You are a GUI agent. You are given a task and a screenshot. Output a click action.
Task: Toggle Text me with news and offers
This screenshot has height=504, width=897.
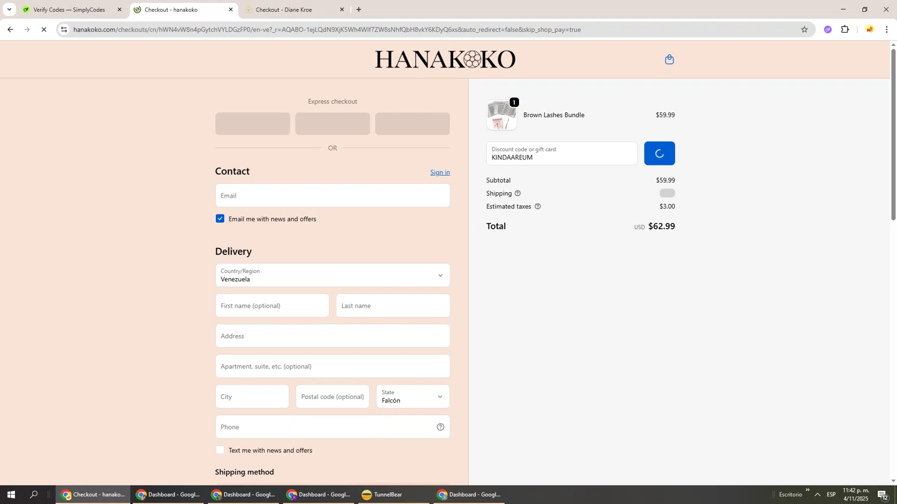pyautogui.click(x=220, y=450)
